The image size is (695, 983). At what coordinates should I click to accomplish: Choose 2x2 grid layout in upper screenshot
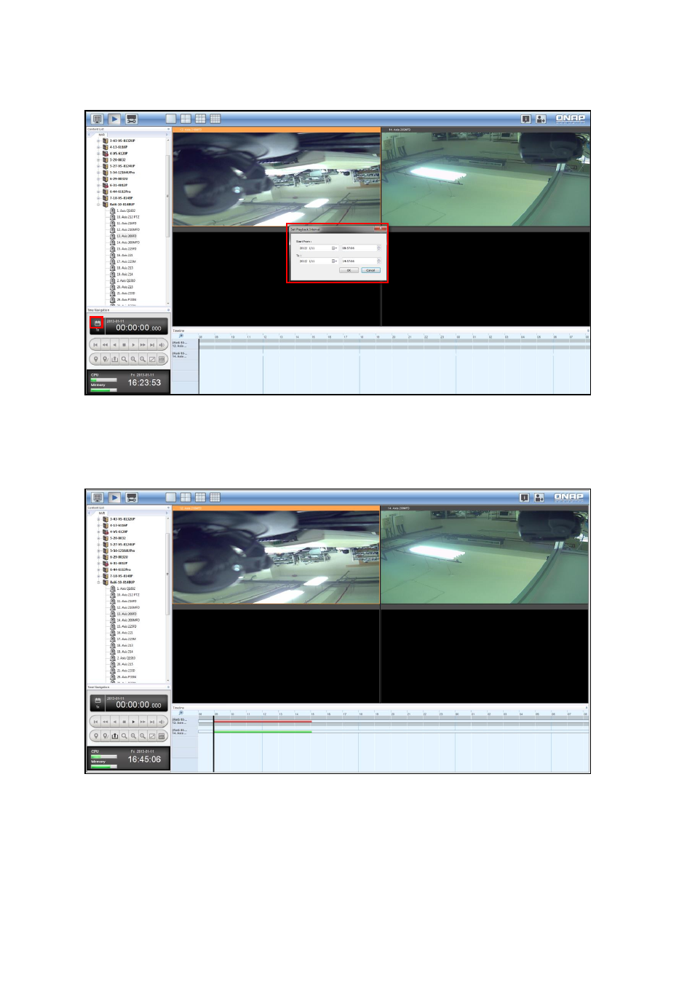click(186, 119)
